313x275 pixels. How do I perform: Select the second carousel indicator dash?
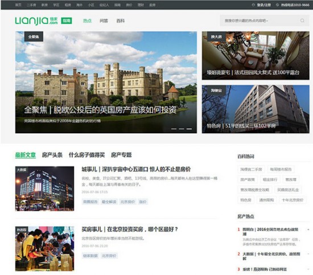click(x=182, y=129)
